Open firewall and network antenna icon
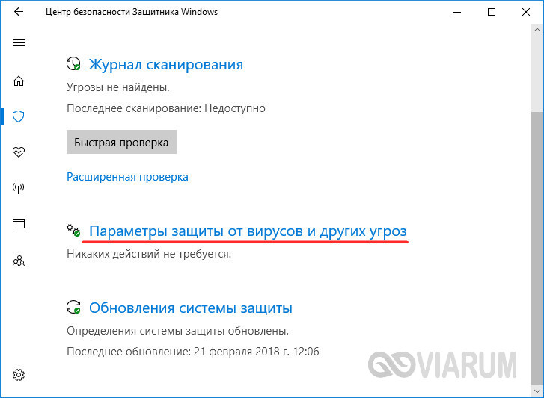This screenshot has width=544, height=398. pos(19,188)
